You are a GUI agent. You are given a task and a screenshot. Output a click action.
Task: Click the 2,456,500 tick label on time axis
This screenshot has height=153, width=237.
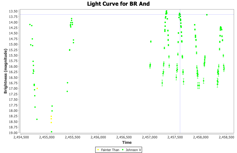(124, 137)
